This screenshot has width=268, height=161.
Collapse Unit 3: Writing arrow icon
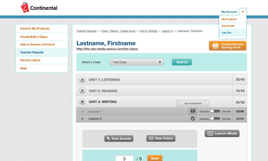[x=82, y=102]
